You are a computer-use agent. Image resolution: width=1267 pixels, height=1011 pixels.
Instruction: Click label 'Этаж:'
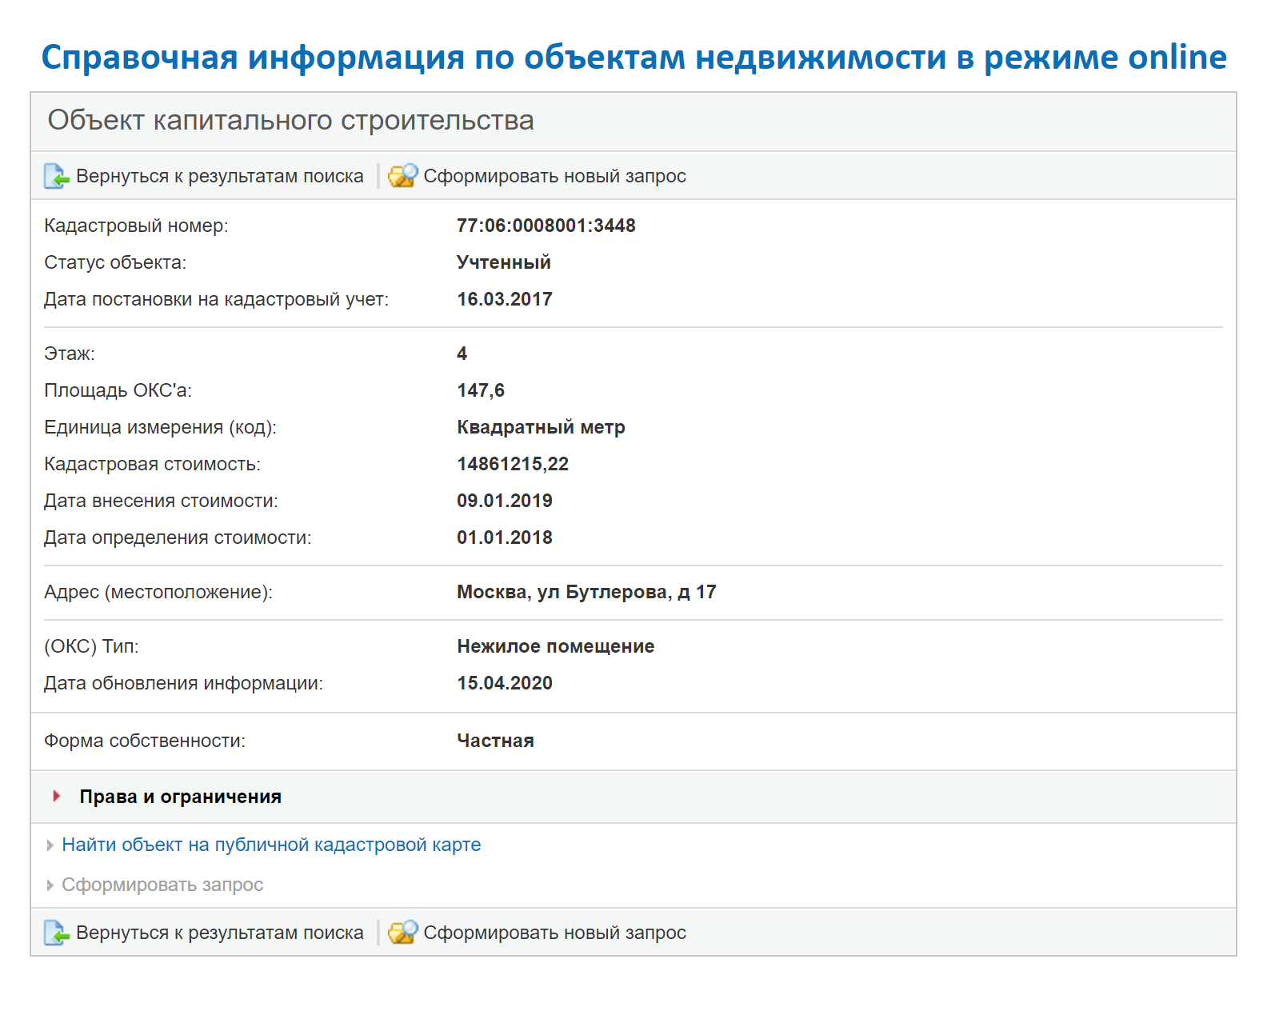coord(70,354)
